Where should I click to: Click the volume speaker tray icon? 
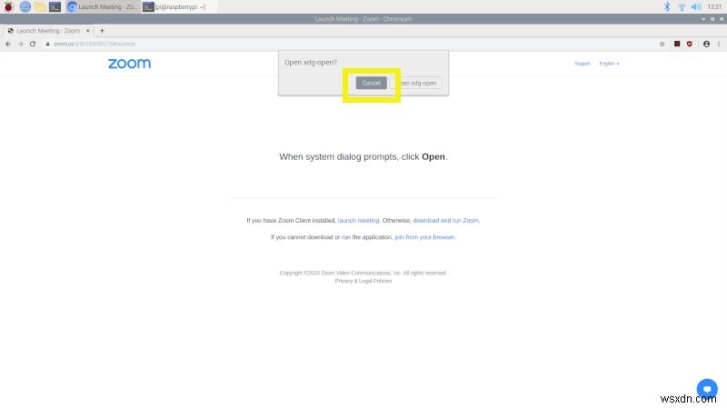pos(695,6)
